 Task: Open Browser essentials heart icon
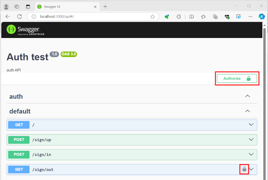click(x=227, y=16)
